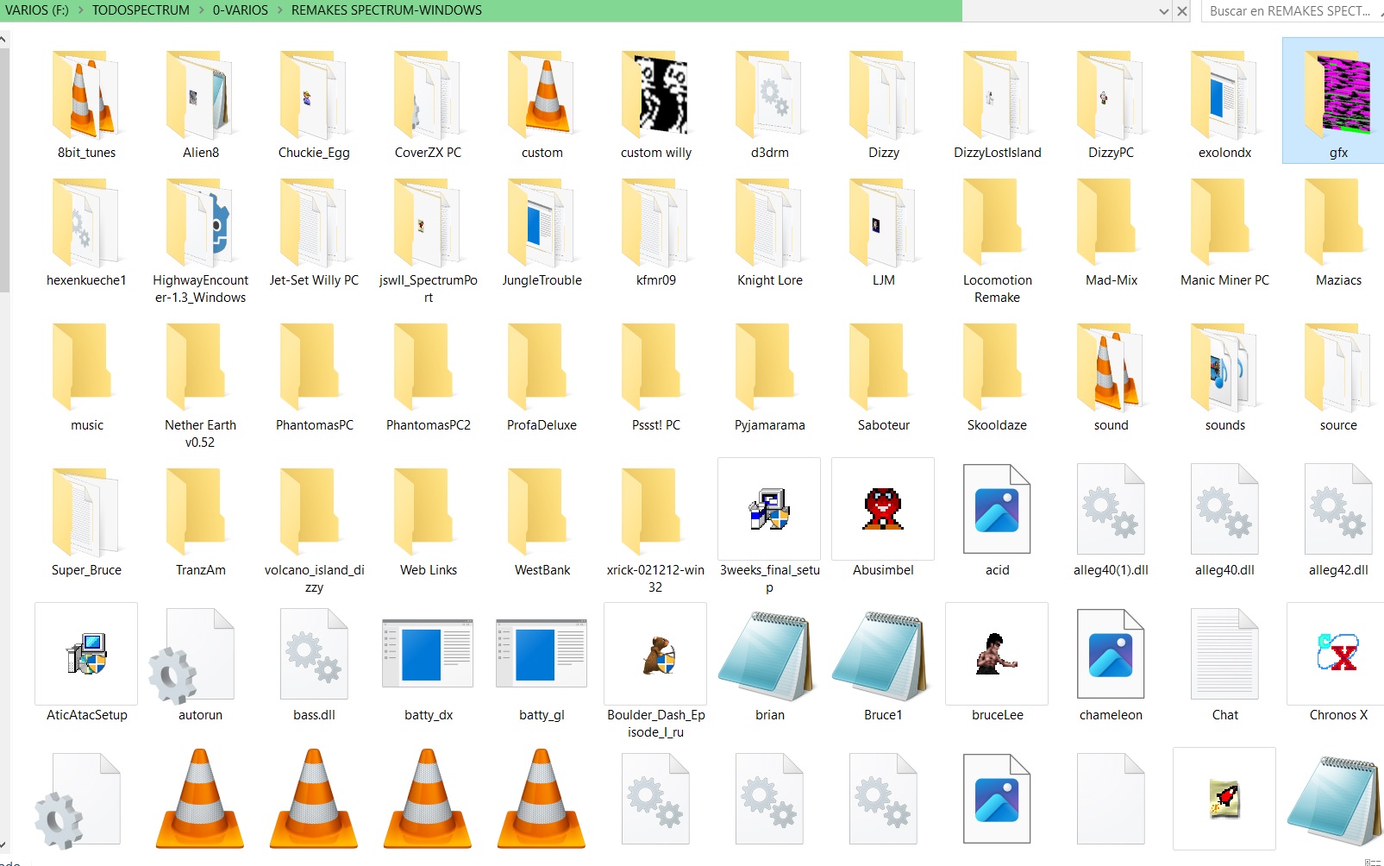Open the custom willy folder
This screenshot has width=1384, height=866.
pos(655,95)
